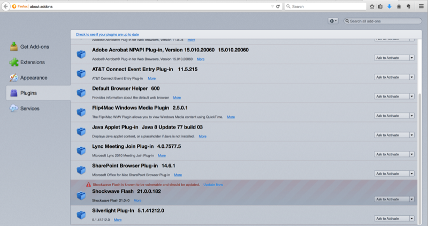This screenshot has width=428, height=226.
Task: Open the bookmarks list icon
Action: click(380, 6)
